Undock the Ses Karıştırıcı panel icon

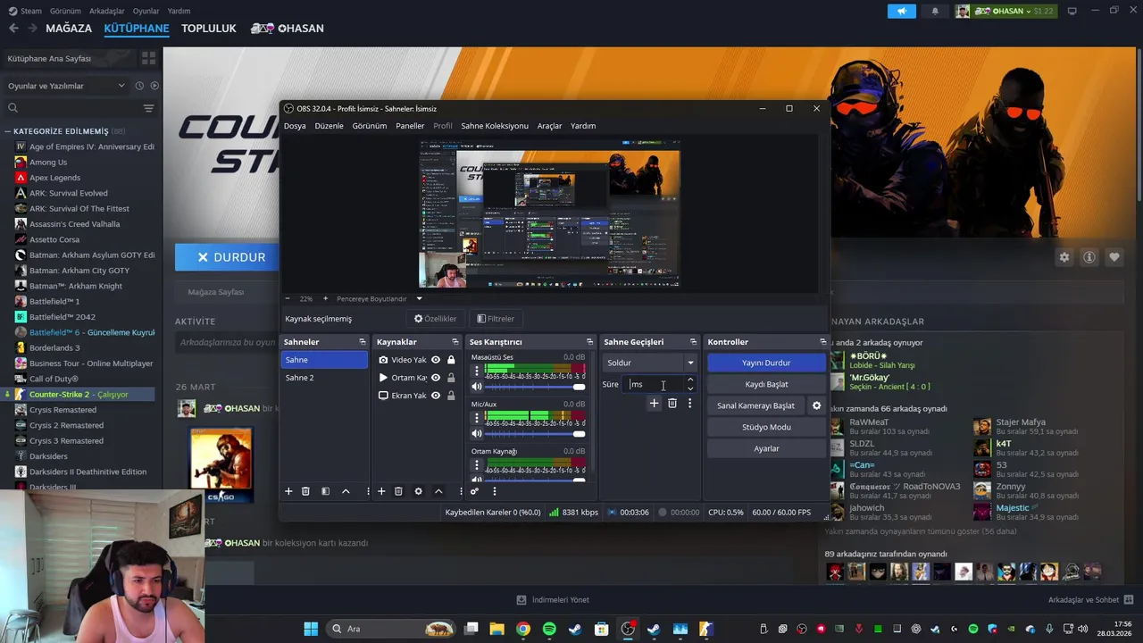pos(589,342)
